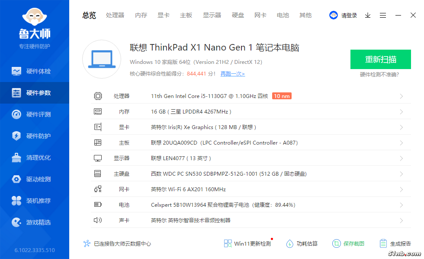Image resolution: width=424 pixels, height=259 pixels.
Task: Select the 硬件评测 gauge icon
Action: (16, 114)
